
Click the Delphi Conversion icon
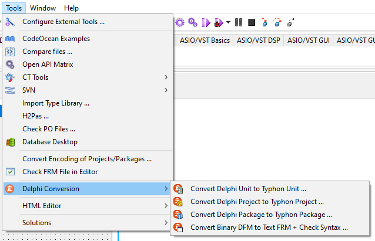tap(10, 189)
